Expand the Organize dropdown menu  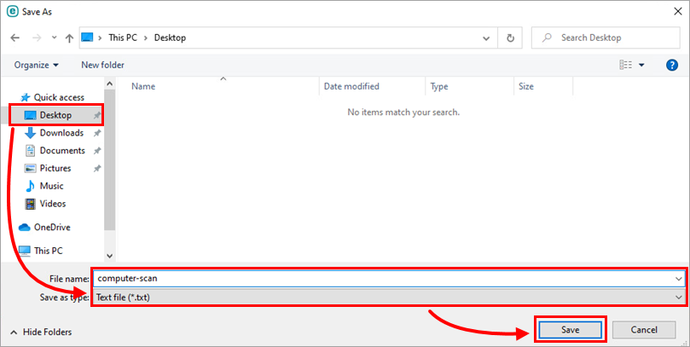[37, 65]
